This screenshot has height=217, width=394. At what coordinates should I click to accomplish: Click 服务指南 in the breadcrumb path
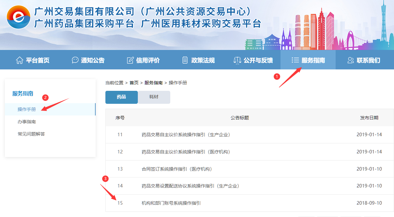click(153, 83)
